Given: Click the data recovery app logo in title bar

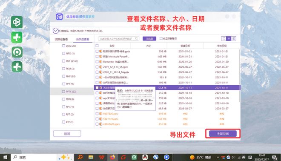Looking at the screenshot, I should click(59, 17).
